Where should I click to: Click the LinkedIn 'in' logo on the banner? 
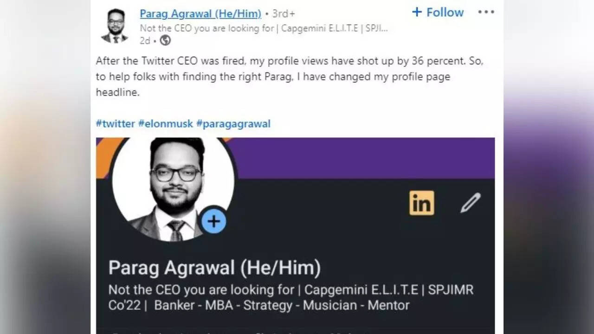click(421, 203)
